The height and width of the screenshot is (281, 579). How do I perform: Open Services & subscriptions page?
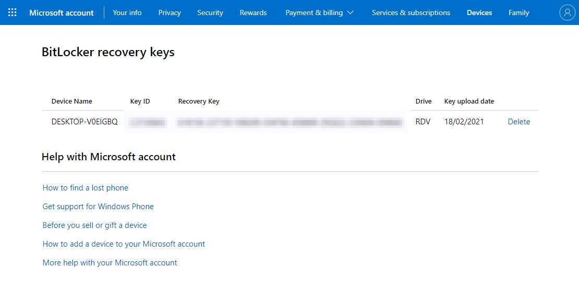coord(411,12)
